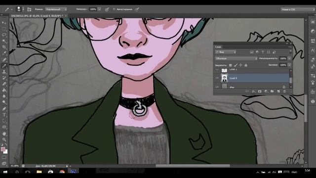Open the layer filter Вид dropdown
Screen dimensions: 316x178
226,52
